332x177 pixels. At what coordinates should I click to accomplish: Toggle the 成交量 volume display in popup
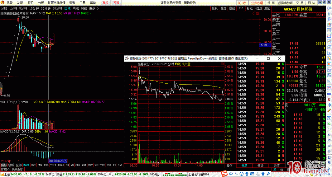(186, 64)
